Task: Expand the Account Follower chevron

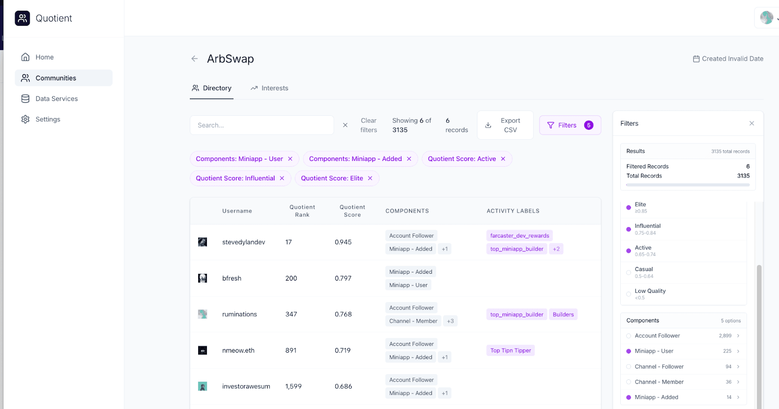Action: pyautogui.click(x=739, y=336)
